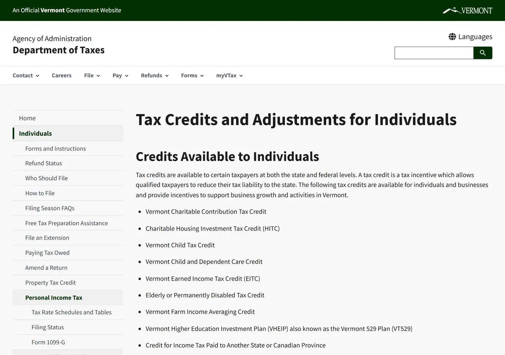This screenshot has height=355, width=505.
Task: Click the magnifying glass search button
Action: pos(483,53)
